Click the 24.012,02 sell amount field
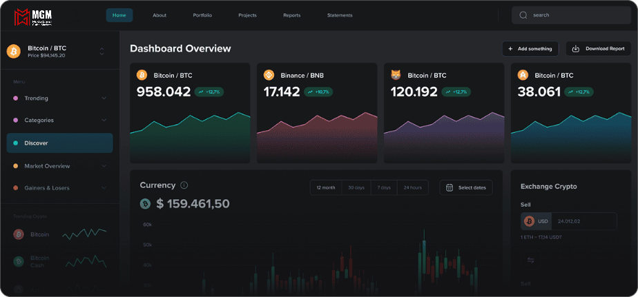Viewport: 638px width, 297px height. [584, 221]
